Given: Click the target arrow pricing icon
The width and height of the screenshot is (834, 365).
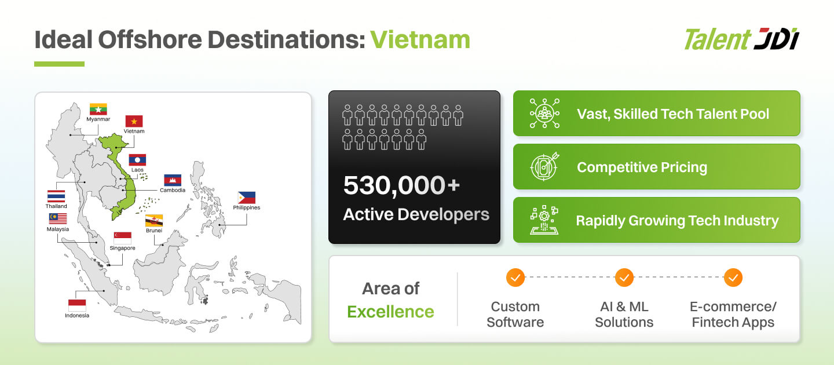Looking at the screenshot, I should [x=544, y=167].
